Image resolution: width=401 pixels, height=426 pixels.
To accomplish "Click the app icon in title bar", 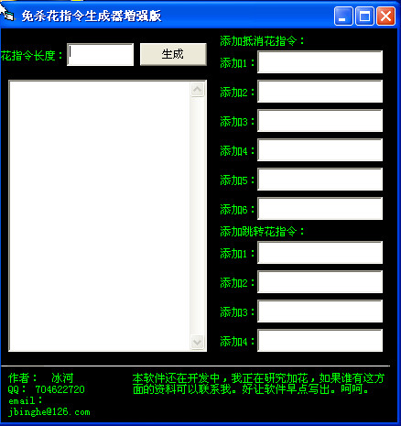I will pyautogui.click(x=7, y=14).
